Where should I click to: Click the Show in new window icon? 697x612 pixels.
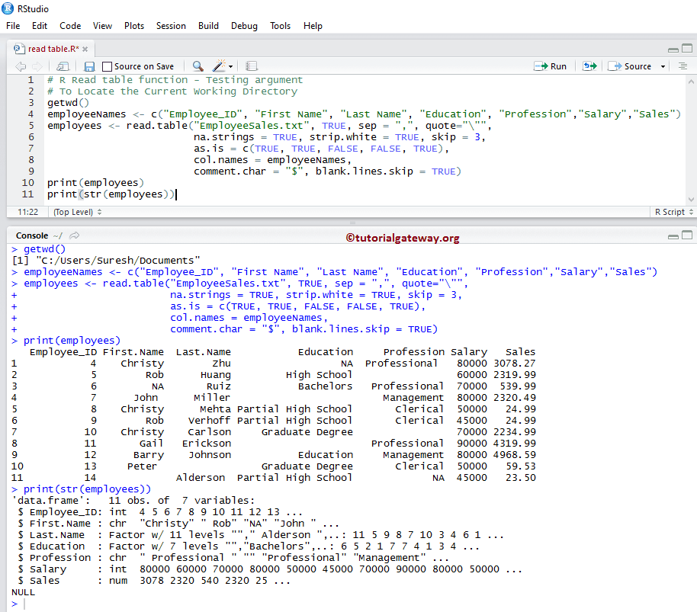[63, 66]
